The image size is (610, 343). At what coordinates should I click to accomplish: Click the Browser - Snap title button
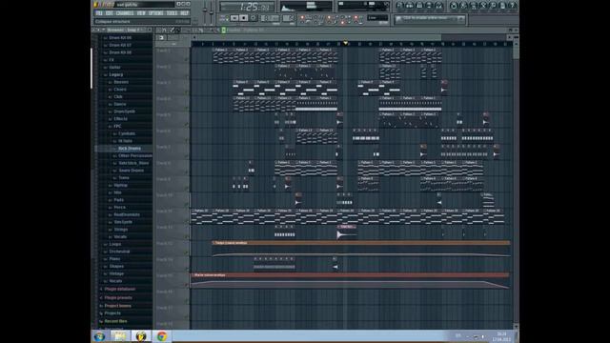pyautogui.click(x=124, y=30)
